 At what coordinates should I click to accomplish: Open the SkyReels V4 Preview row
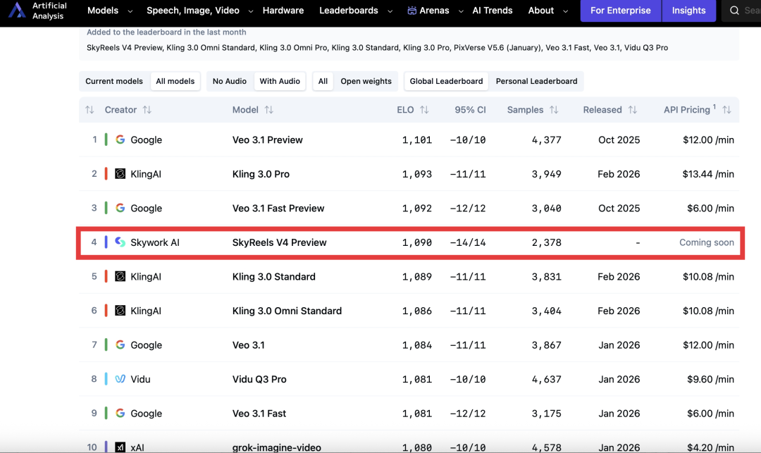pos(280,242)
